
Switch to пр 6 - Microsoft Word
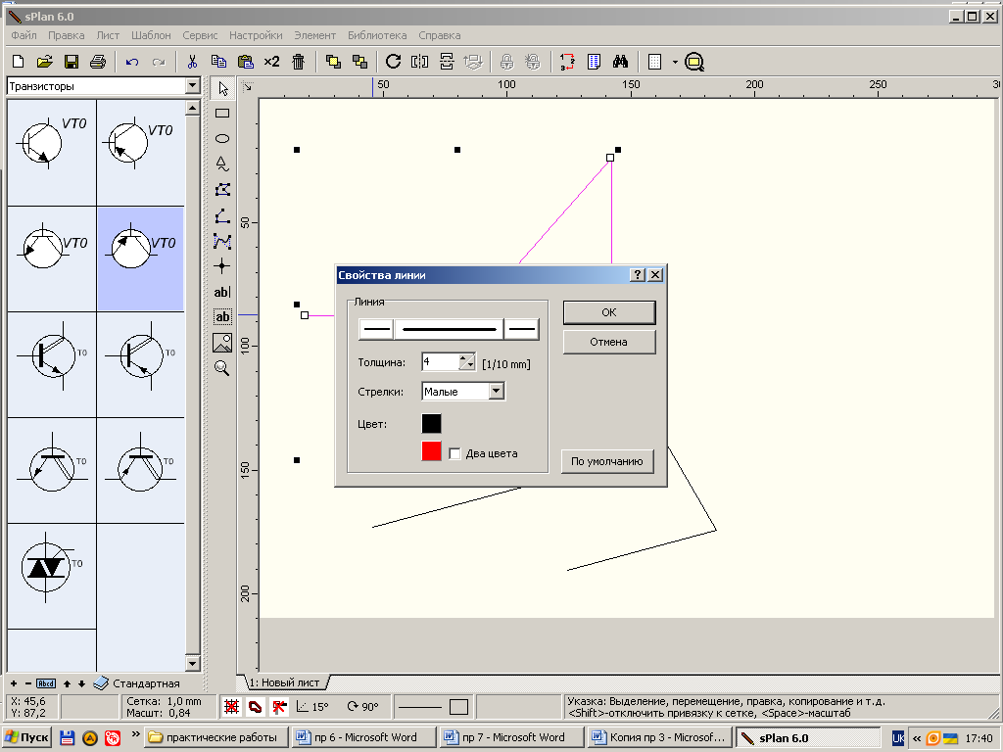(x=364, y=737)
